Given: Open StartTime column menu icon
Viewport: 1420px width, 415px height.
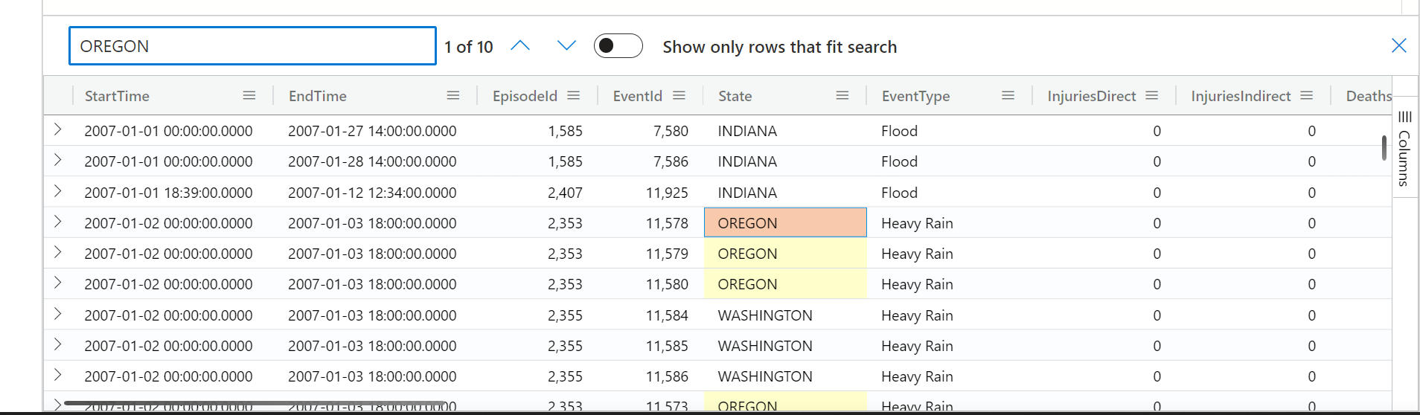Looking at the screenshot, I should click(249, 96).
